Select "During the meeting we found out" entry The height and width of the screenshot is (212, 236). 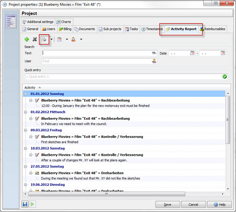point(91,179)
